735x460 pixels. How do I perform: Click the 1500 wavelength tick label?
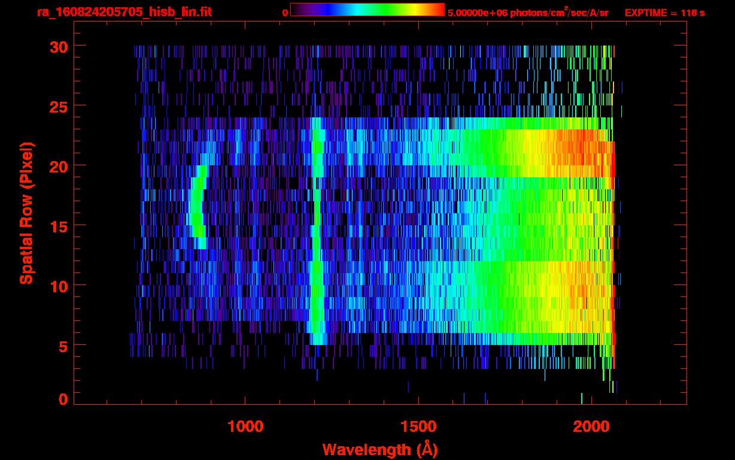[418, 426]
